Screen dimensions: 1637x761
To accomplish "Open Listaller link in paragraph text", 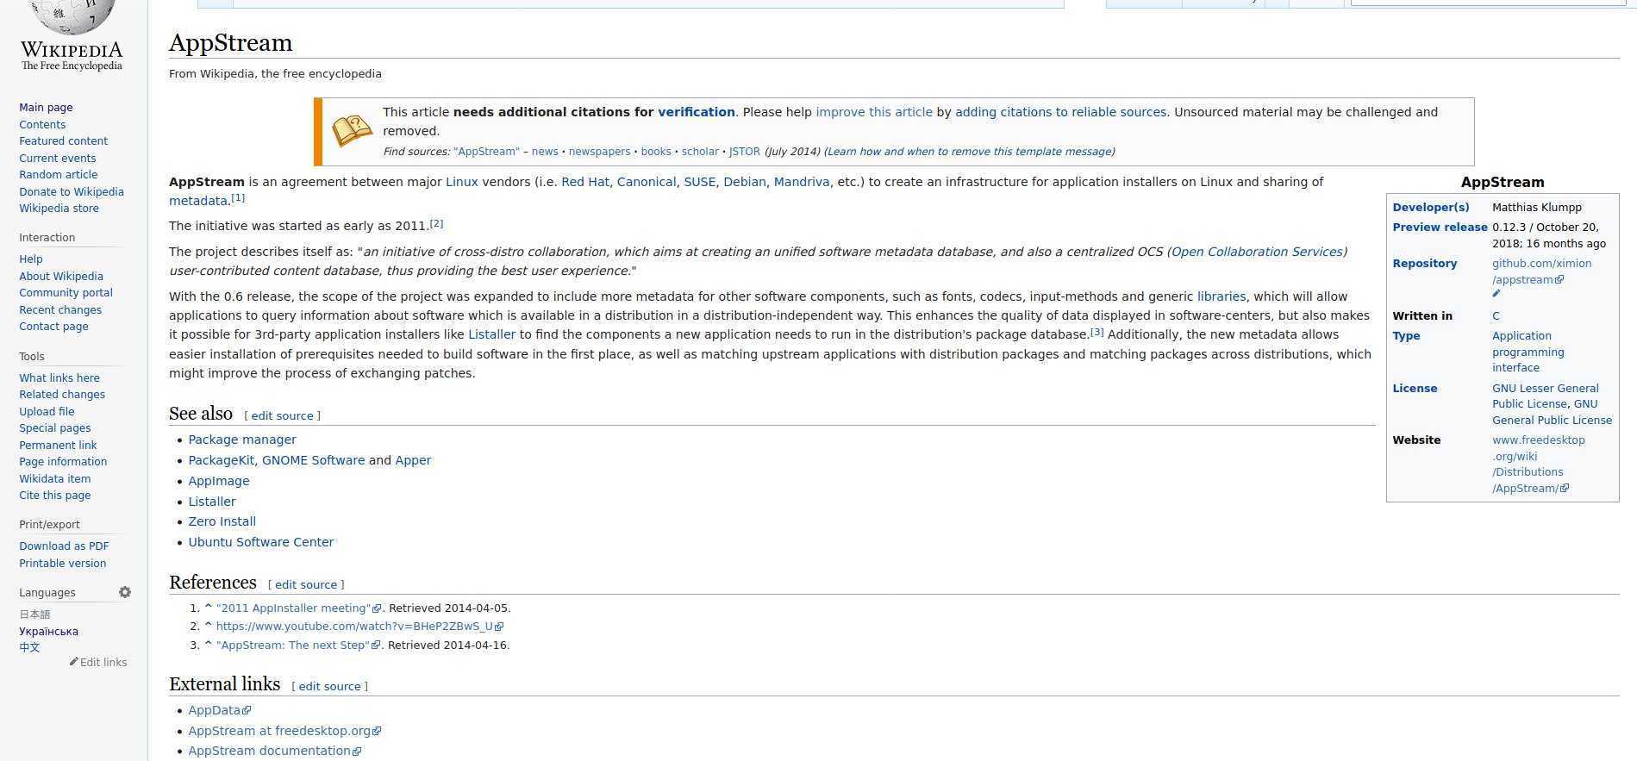I will pyautogui.click(x=491, y=334).
